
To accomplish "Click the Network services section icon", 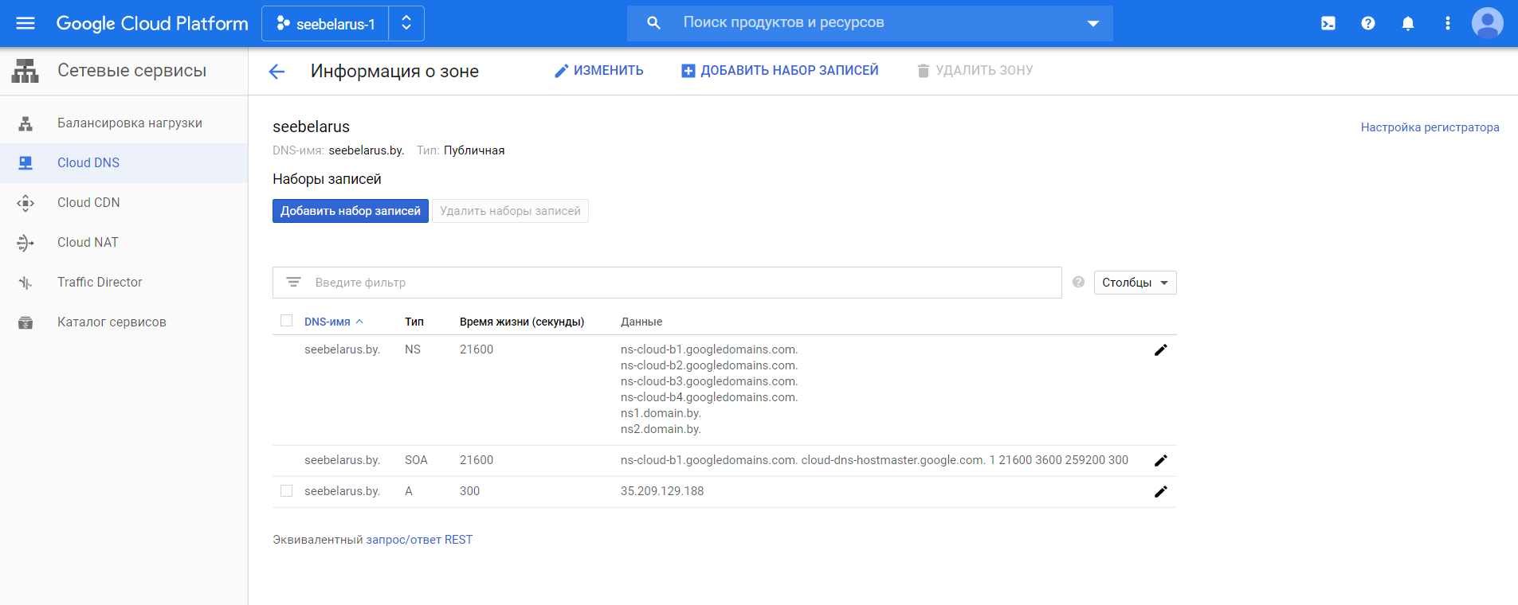I will point(25,71).
